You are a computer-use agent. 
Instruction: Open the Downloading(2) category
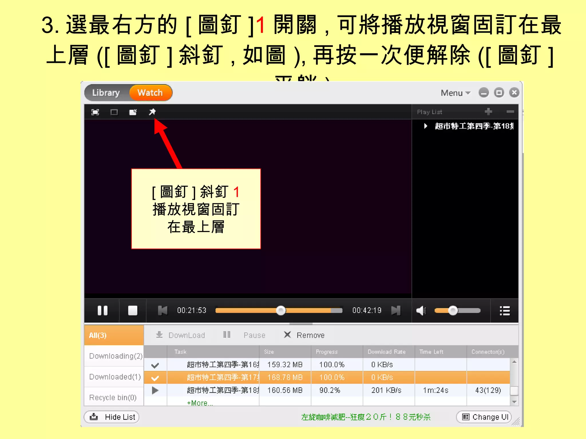coord(114,356)
